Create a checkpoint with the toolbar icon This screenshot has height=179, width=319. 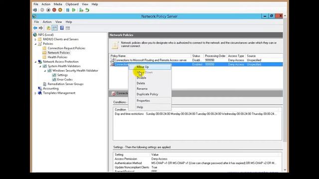(81, 10)
